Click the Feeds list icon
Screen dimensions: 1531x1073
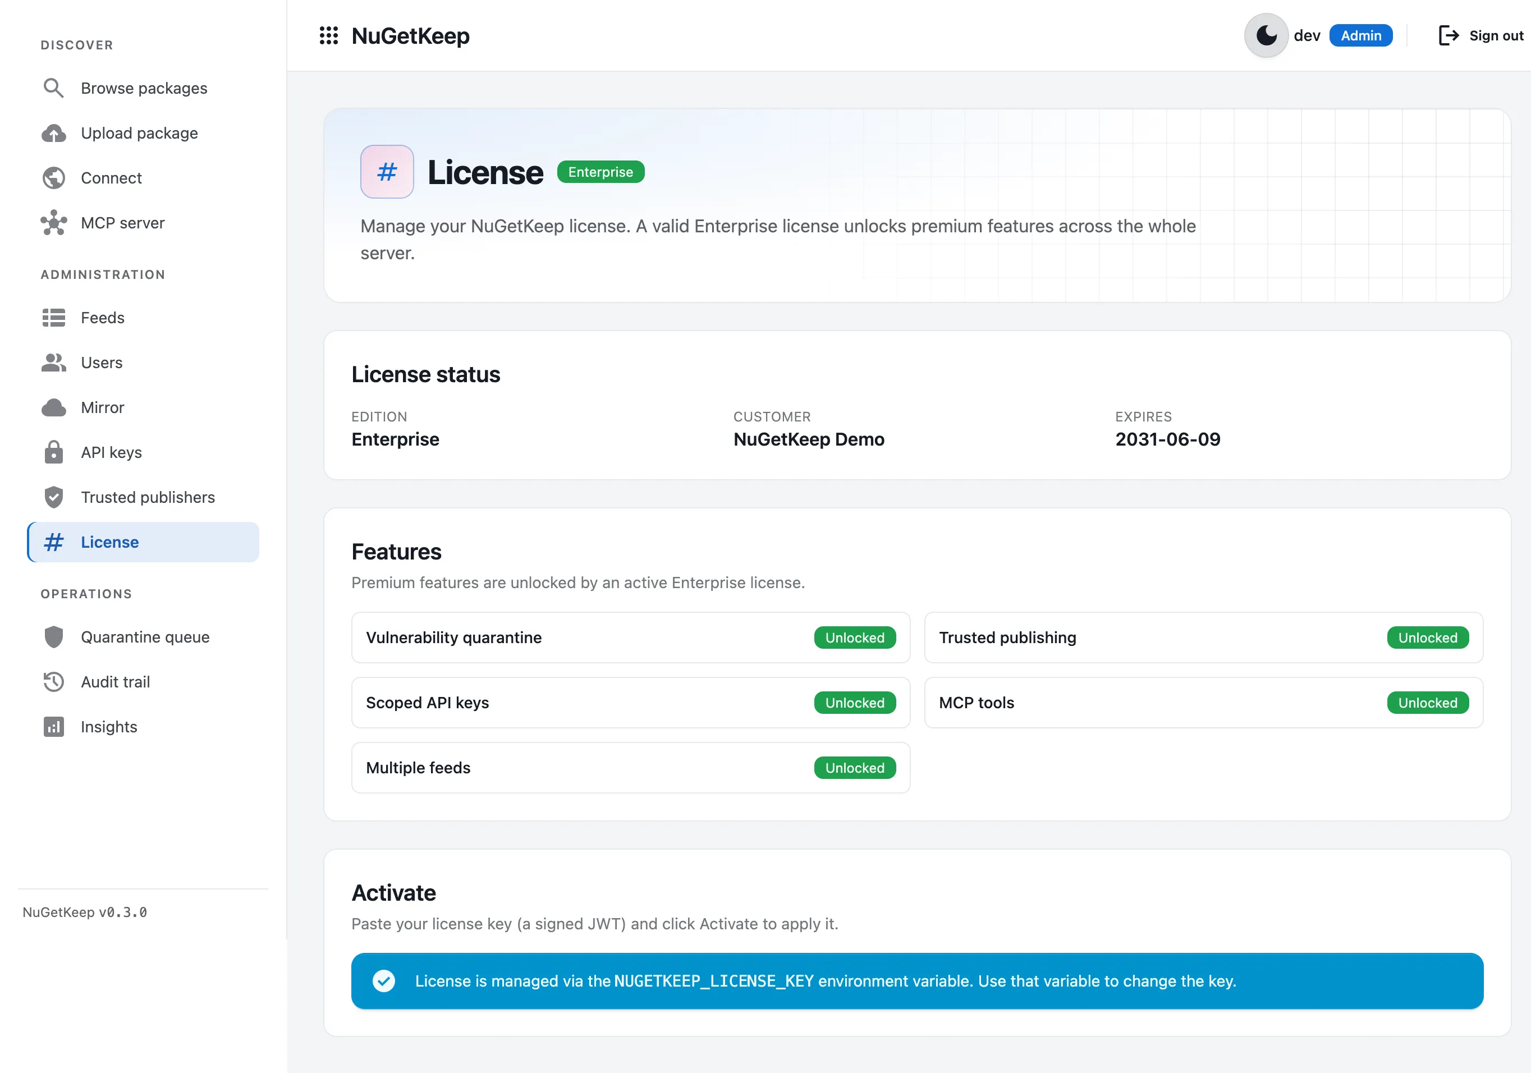53,318
